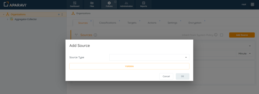259x94 pixels.
Task: Click the Validate button
Action: click(129, 66)
